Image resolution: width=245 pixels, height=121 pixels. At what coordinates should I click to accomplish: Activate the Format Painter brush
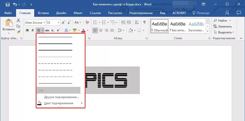18,32
